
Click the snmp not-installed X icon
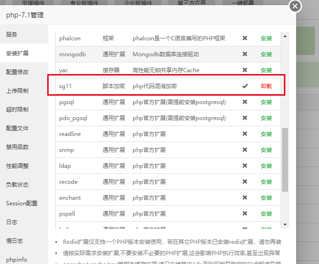(x=245, y=150)
